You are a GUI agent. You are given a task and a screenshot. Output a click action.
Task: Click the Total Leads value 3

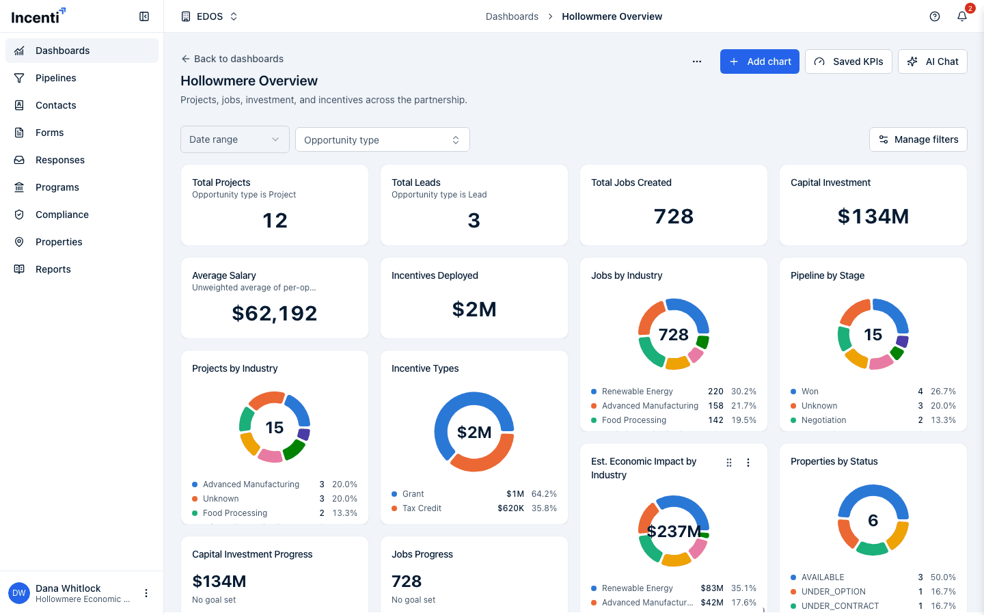coord(474,221)
